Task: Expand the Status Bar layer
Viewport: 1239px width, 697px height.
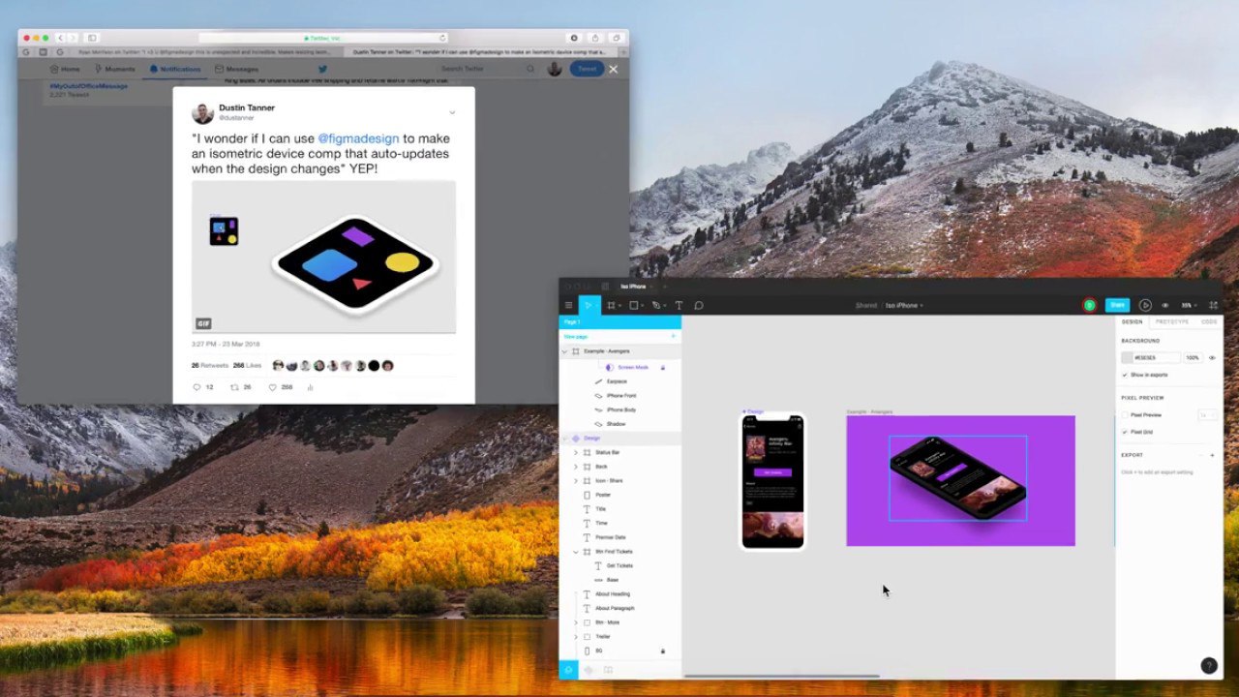Action: [576, 452]
